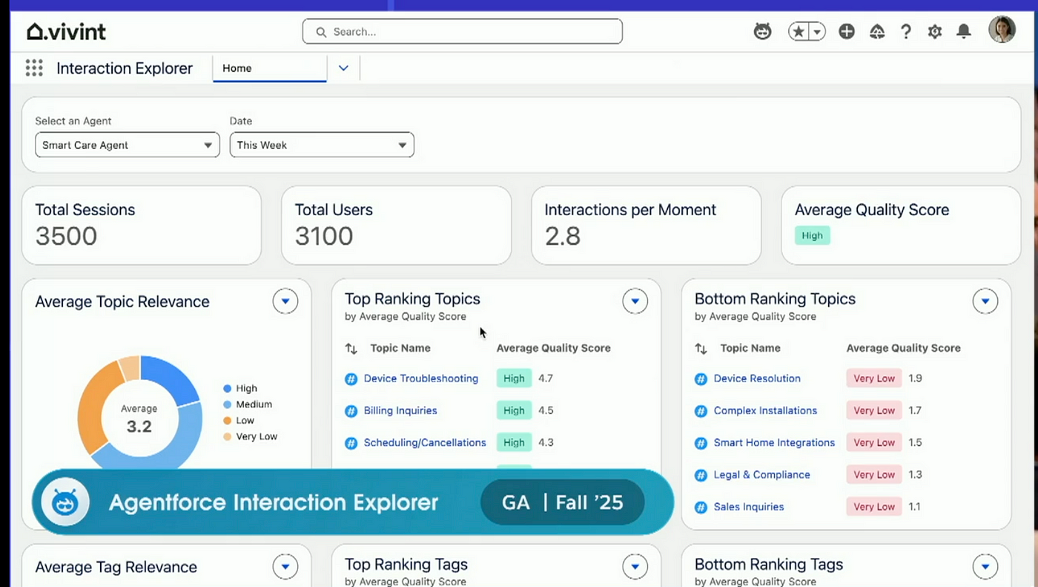Click the Total Users 3100 value
Viewport: 1038px width, 587px height.
pyautogui.click(x=324, y=237)
